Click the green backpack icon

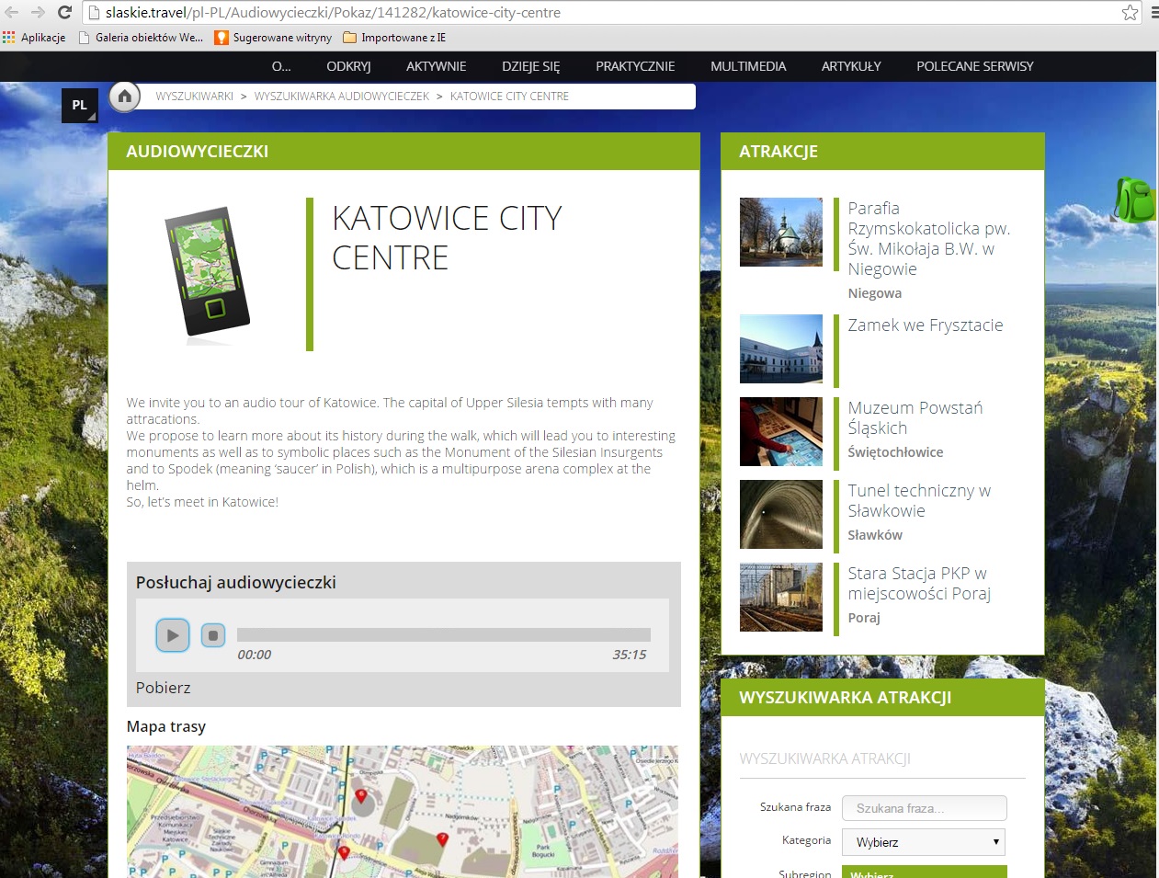click(1136, 199)
